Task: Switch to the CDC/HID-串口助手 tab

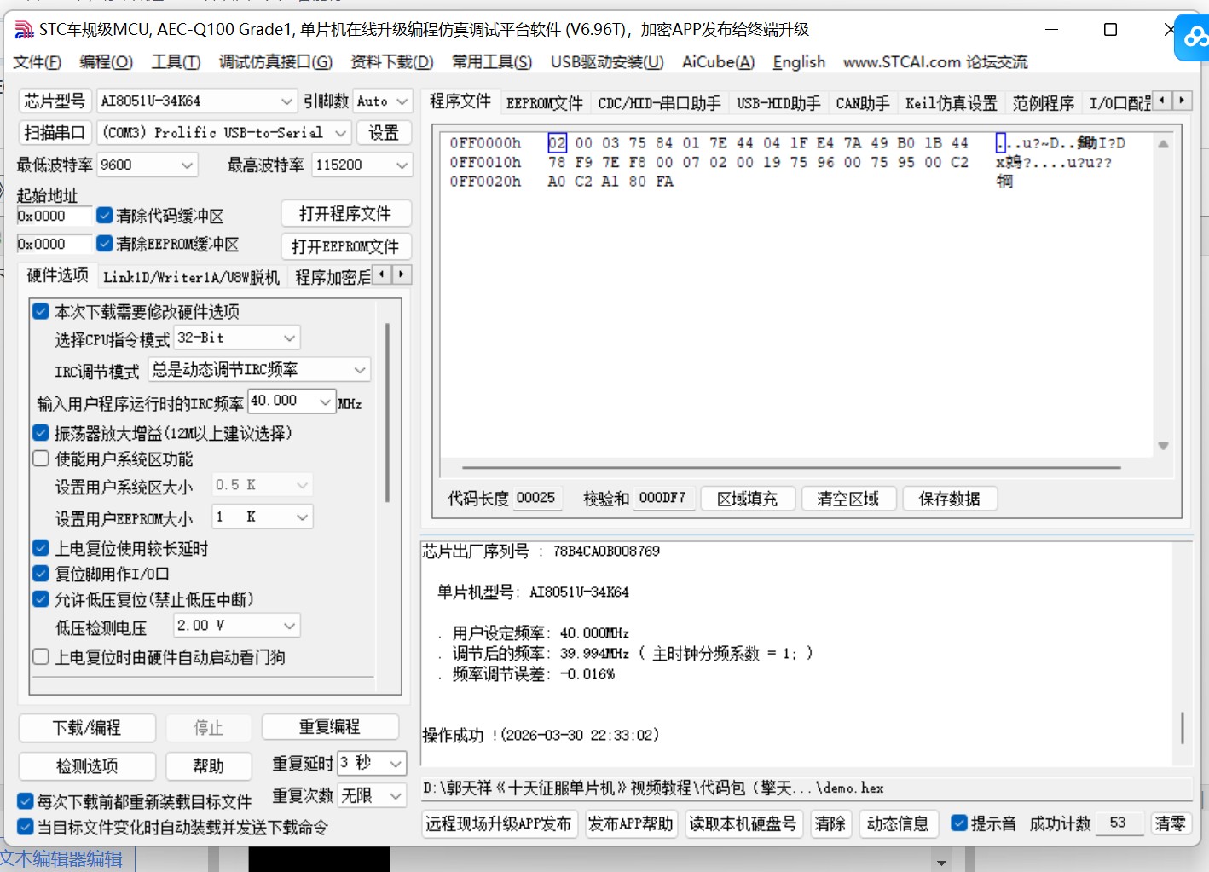Action: (x=658, y=103)
